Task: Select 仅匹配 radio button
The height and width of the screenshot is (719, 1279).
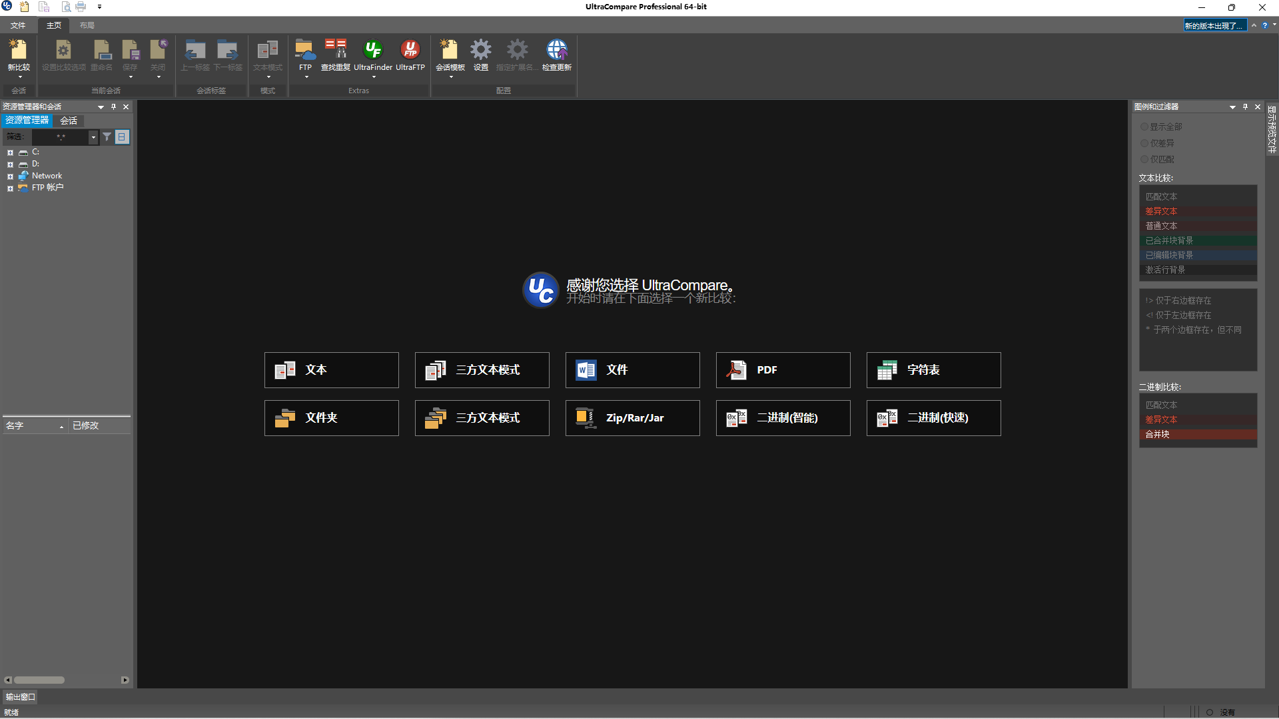Action: tap(1144, 159)
